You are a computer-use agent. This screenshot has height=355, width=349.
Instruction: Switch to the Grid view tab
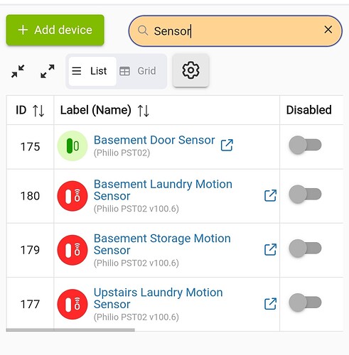pos(138,71)
